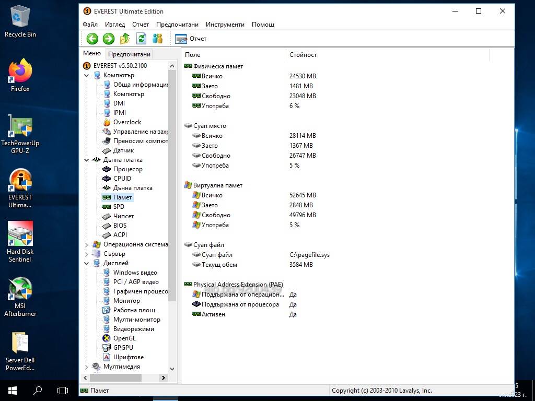The width and height of the screenshot is (535, 401).
Task: Click the BIOS chip icon
Action: click(107, 226)
